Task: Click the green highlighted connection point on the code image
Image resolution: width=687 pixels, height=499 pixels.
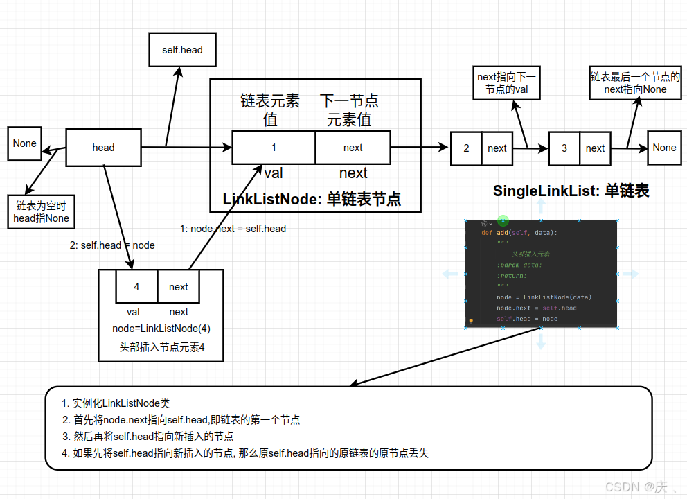Action: [503, 220]
